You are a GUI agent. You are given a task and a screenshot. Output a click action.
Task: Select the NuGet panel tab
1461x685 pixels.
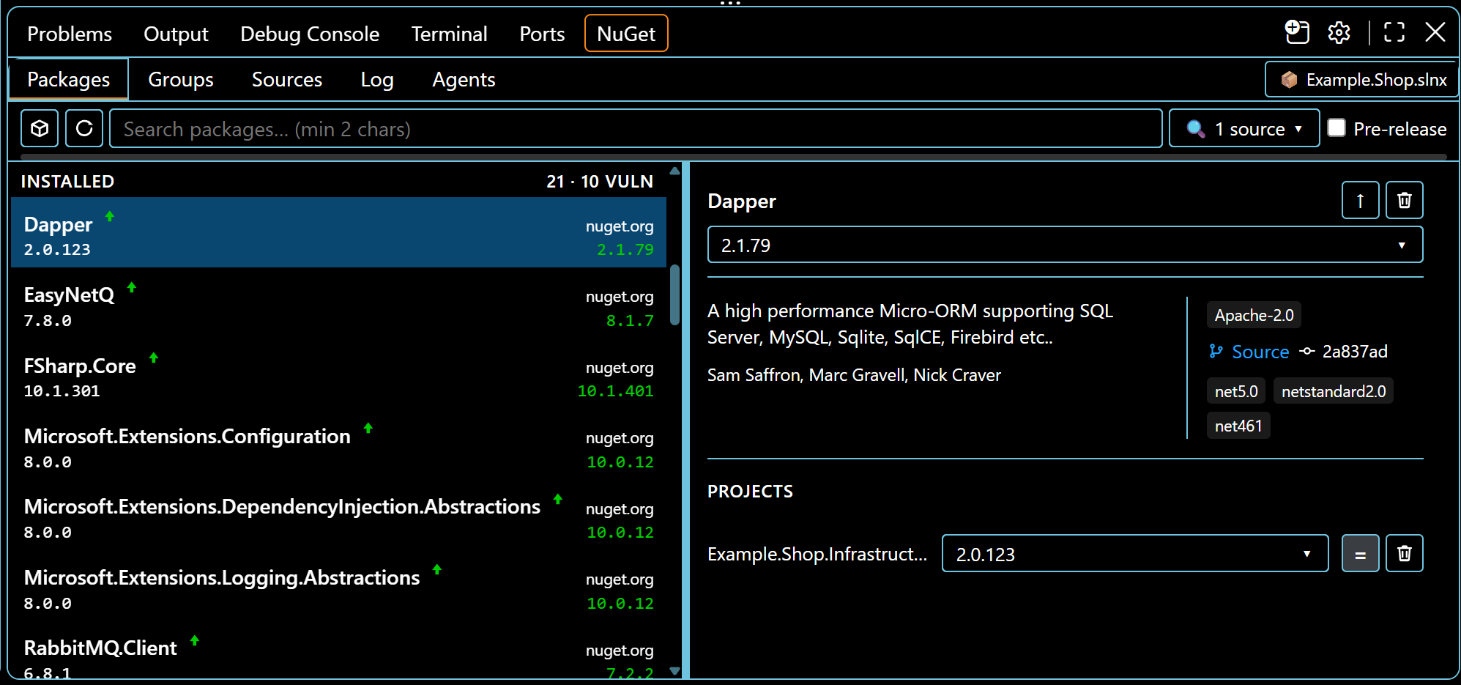pyautogui.click(x=626, y=34)
